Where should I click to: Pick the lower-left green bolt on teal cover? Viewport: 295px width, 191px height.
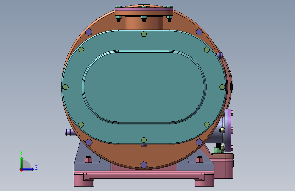pos(81,124)
